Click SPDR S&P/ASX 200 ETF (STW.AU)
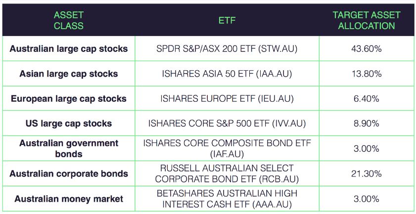416x214 pixels. pyautogui.click(x=227, y=49)
